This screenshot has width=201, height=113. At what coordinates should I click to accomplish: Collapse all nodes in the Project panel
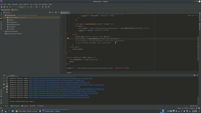click(52, 13)
